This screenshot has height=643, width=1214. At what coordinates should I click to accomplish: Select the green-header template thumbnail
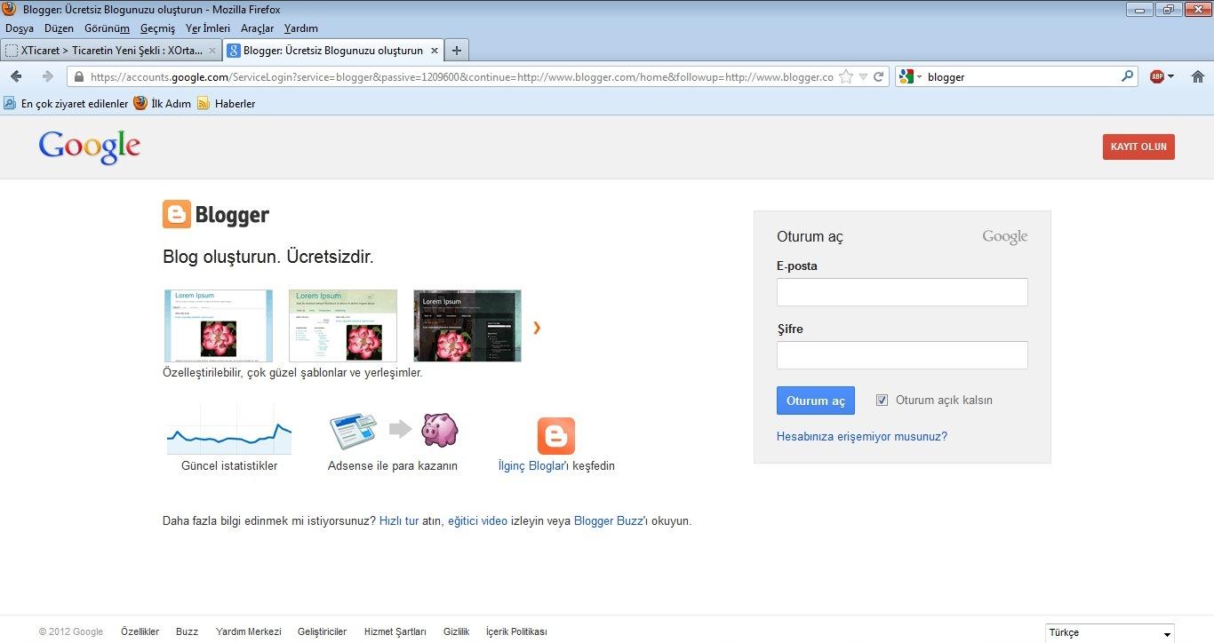343,326
